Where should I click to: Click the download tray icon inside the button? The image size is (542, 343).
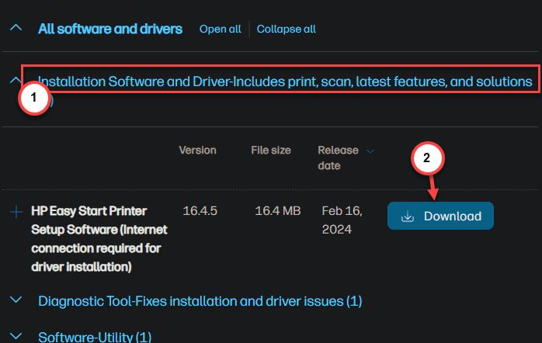408,217
